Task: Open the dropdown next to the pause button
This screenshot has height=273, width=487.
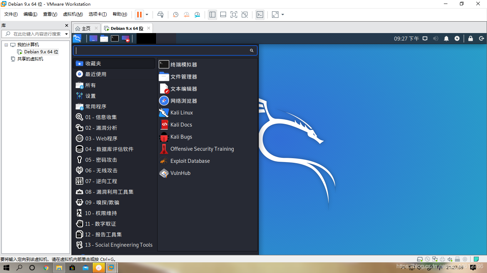Action: pyautogui.click(x=146, y=15)
